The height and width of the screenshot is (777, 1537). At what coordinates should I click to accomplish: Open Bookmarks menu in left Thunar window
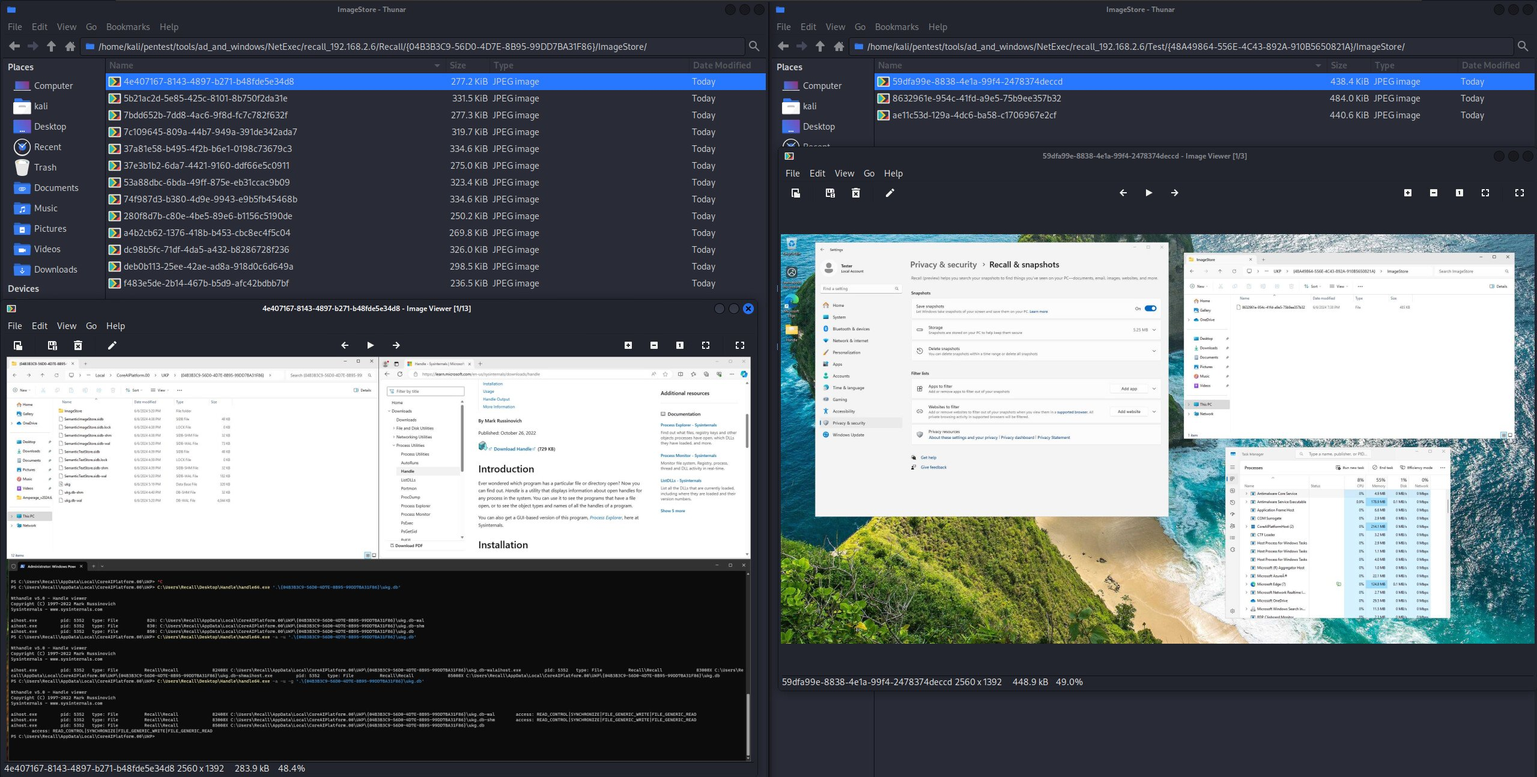coord(127,27)
